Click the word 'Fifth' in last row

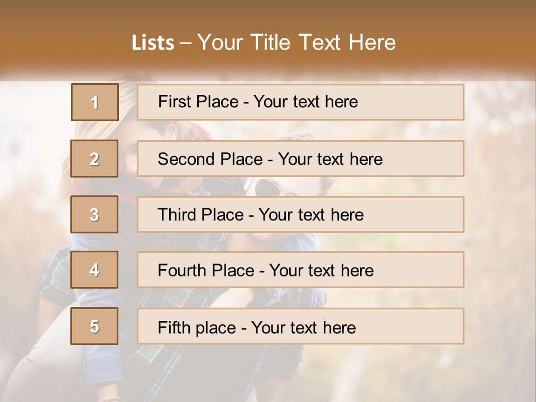tap(174, 327)
